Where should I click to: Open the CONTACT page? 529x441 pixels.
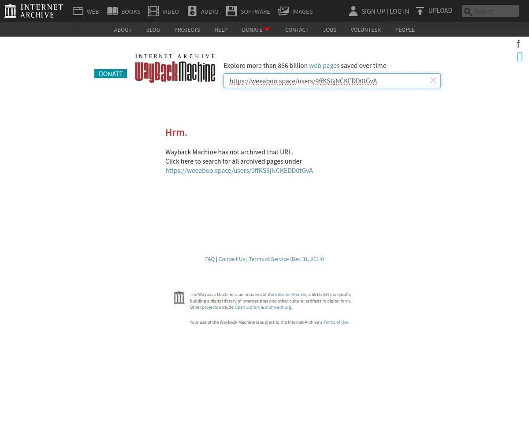(297, 30)
